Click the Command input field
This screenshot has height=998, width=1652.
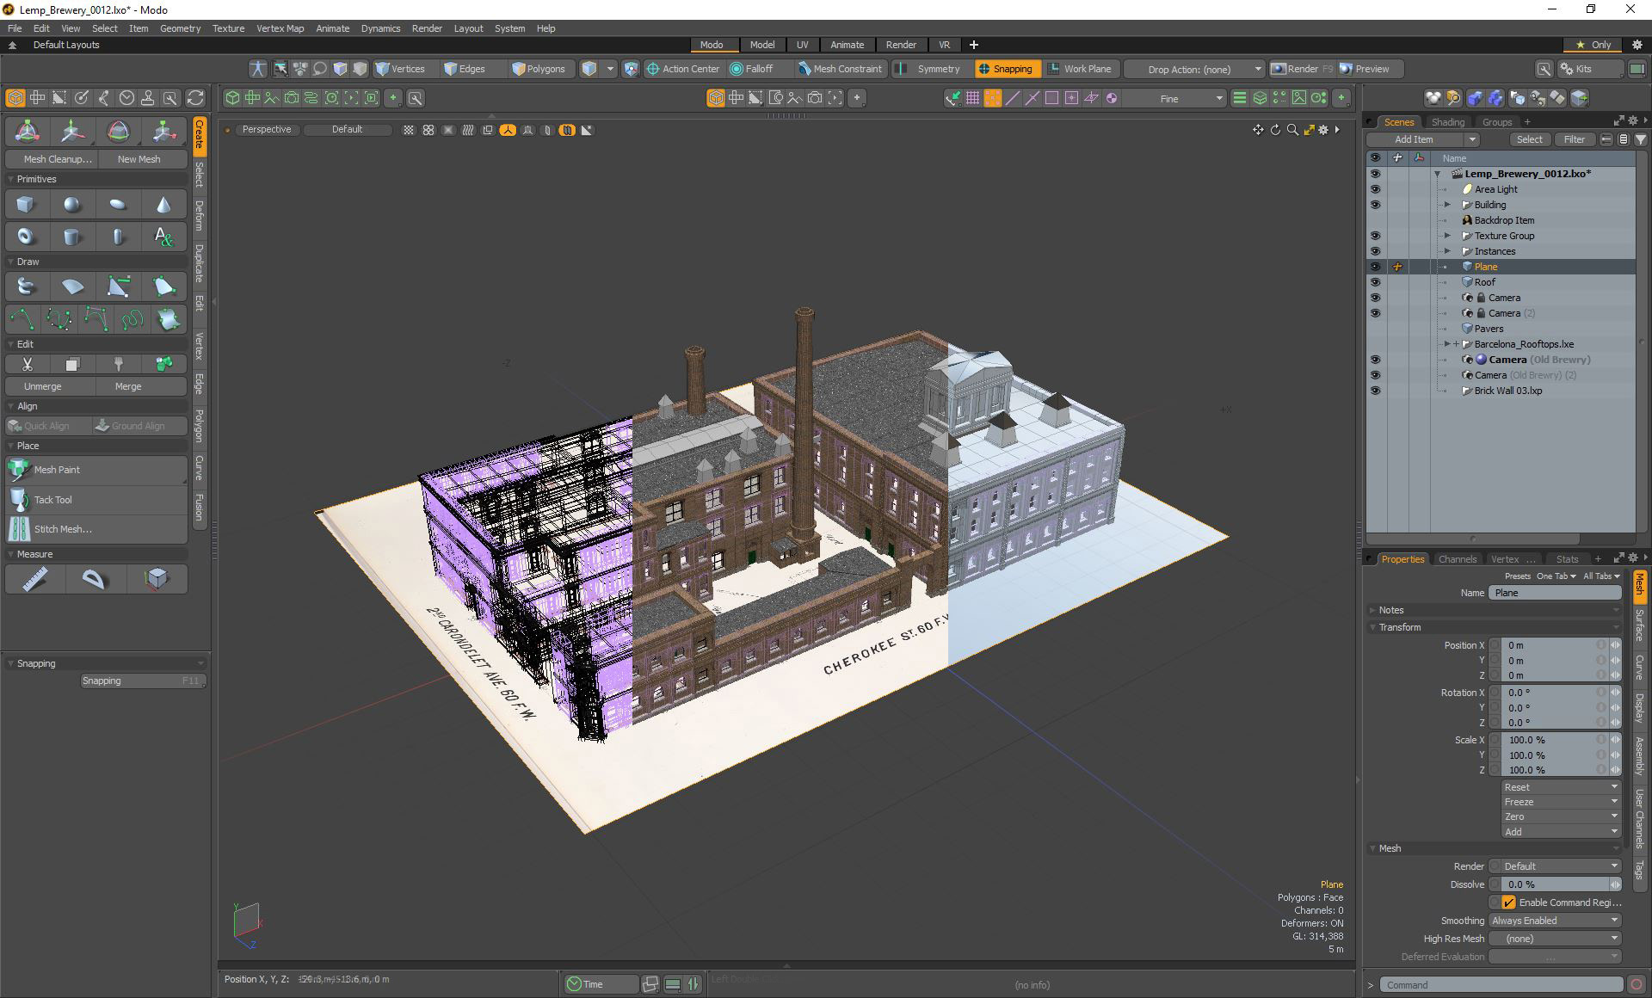(x=1501, y=985)
